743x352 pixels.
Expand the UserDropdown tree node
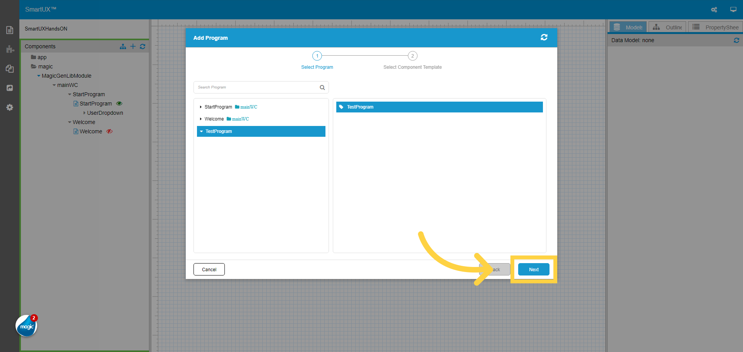(84, 113)
